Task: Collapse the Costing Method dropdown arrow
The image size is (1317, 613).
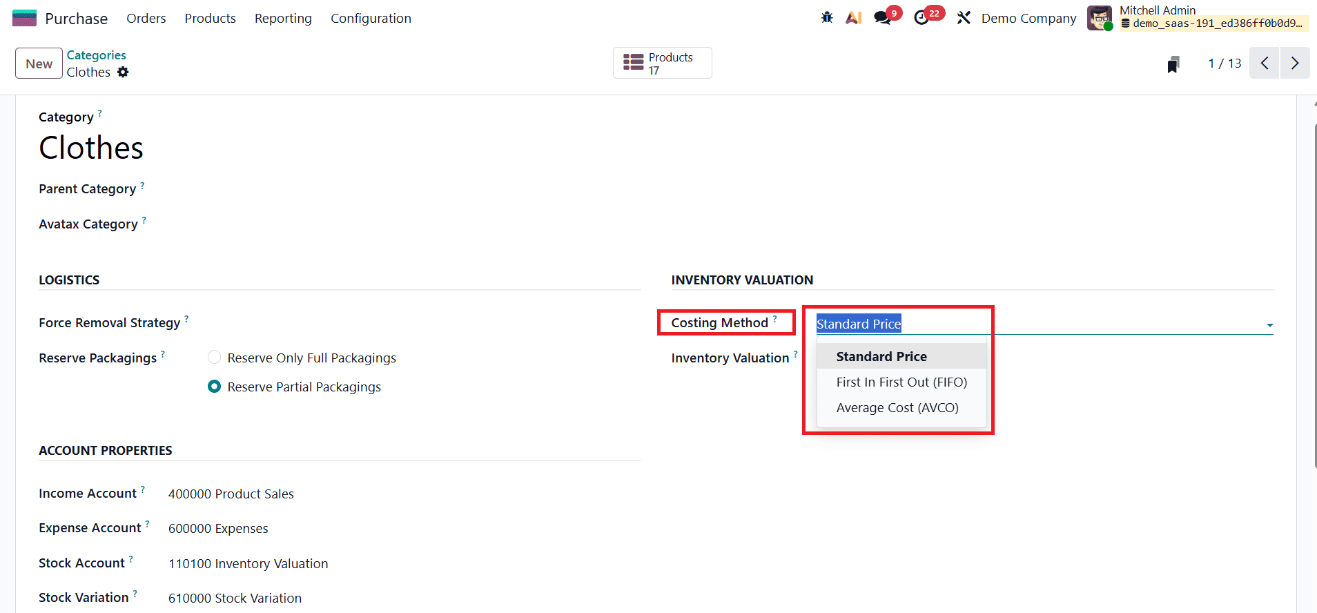Action: point(1269,325)
